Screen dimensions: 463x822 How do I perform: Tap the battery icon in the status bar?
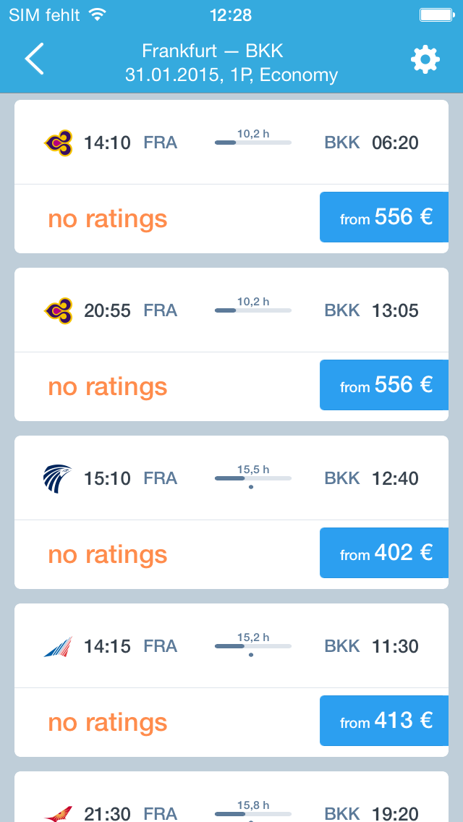(434, 13)
